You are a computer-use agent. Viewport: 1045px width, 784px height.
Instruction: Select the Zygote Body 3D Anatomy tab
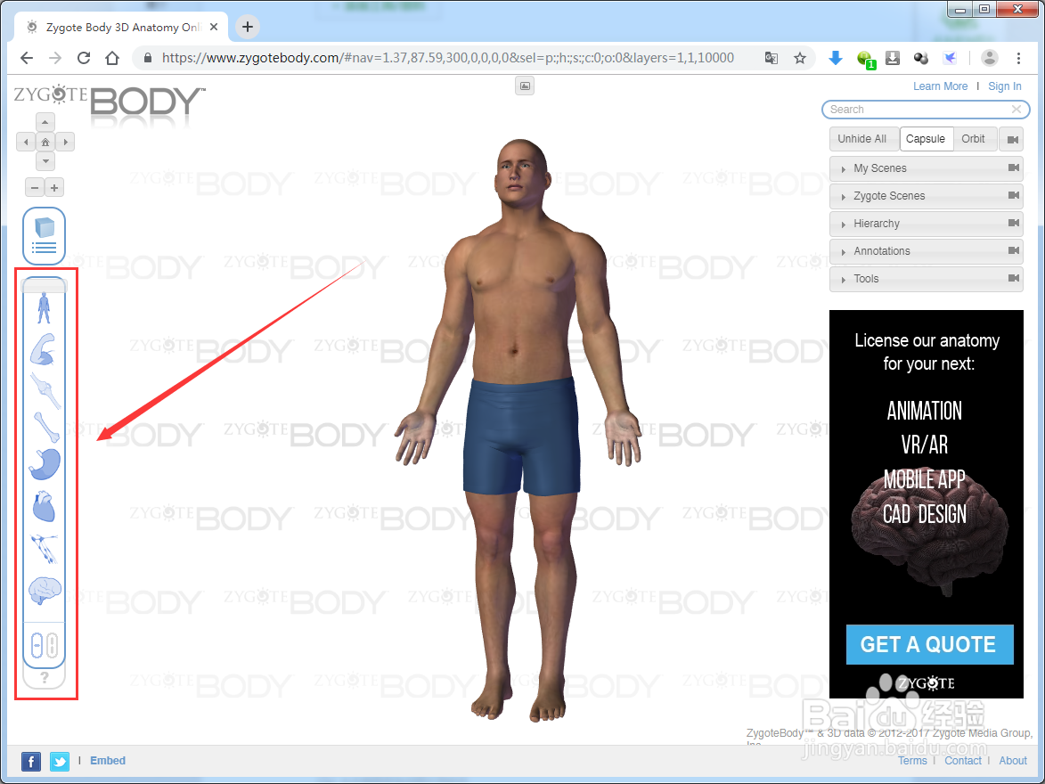point(123,28)
